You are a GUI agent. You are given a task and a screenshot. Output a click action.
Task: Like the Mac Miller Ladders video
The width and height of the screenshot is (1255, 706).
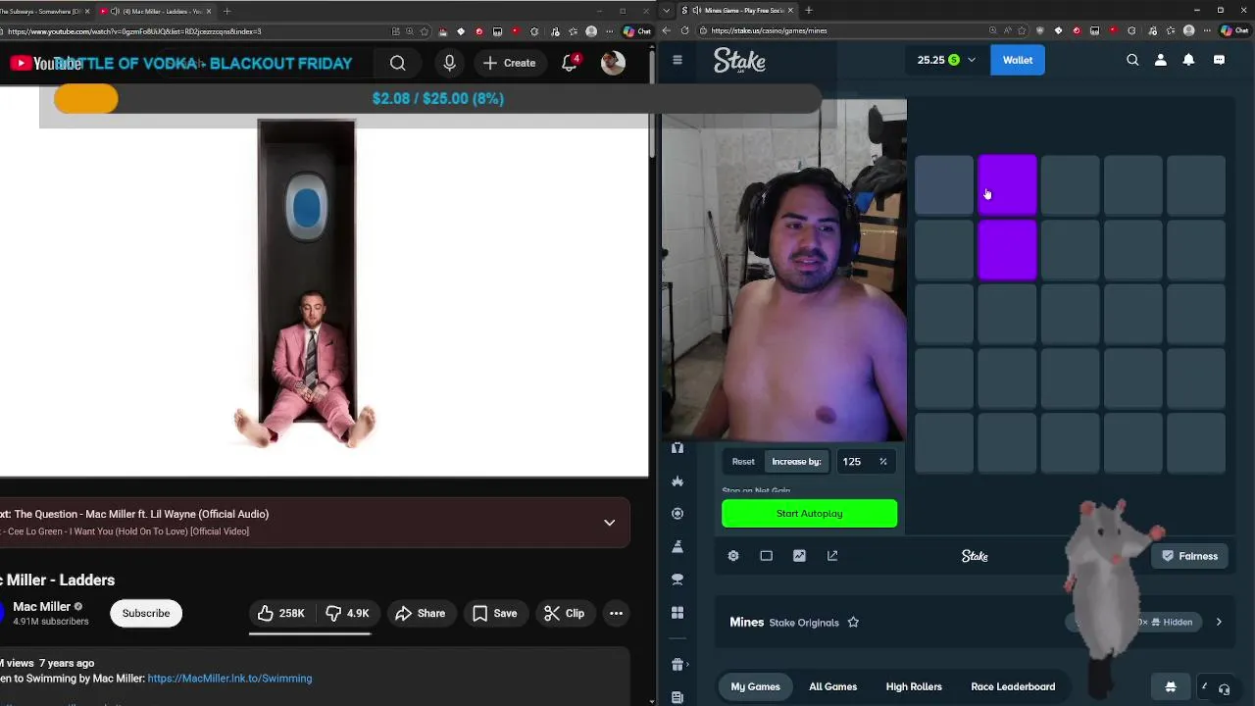click(x=281, y=613)
